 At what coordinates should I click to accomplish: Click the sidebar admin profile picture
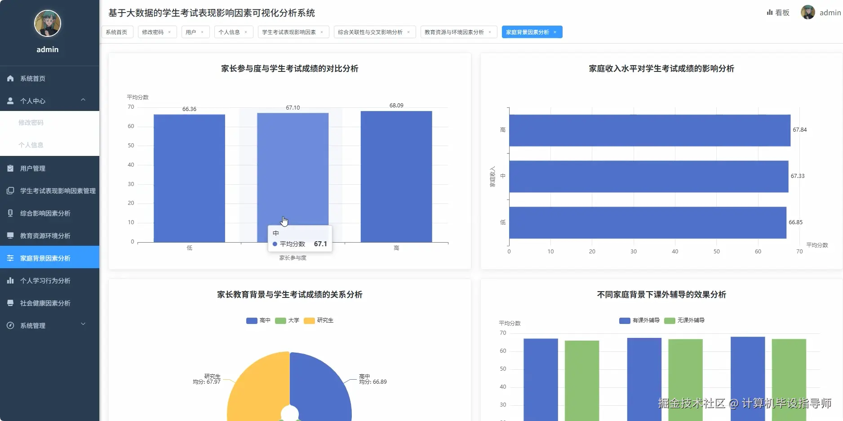(x=48, y=23)
